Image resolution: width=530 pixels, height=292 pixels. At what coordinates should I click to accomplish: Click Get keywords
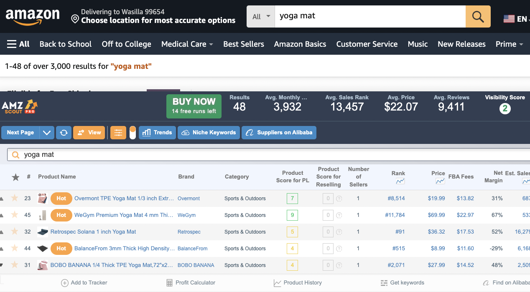402,283
